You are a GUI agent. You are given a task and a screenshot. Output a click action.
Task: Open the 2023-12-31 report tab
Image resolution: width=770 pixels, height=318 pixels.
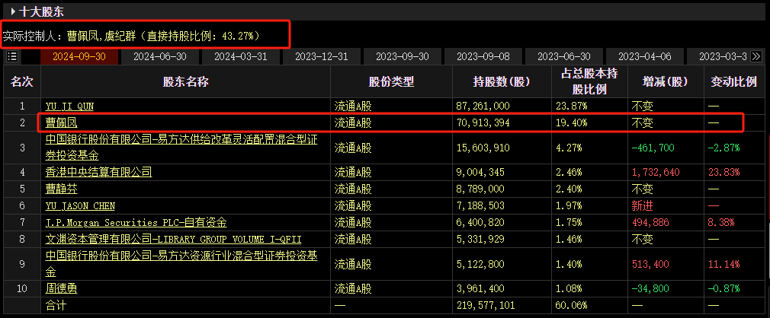pyautogui.click(x=322, y=56)
